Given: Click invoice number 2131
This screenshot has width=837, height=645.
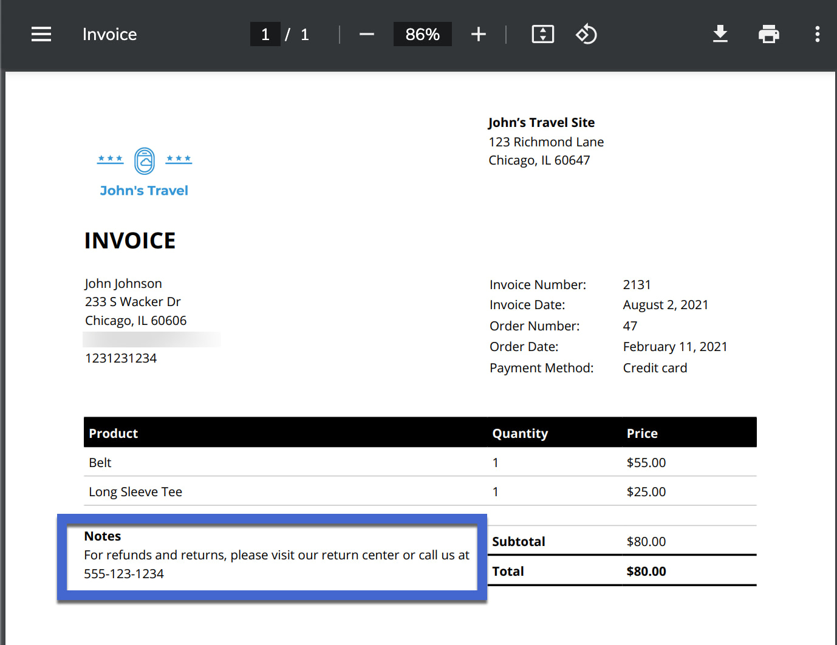Looking at the screenshot, I should (637, 284).
